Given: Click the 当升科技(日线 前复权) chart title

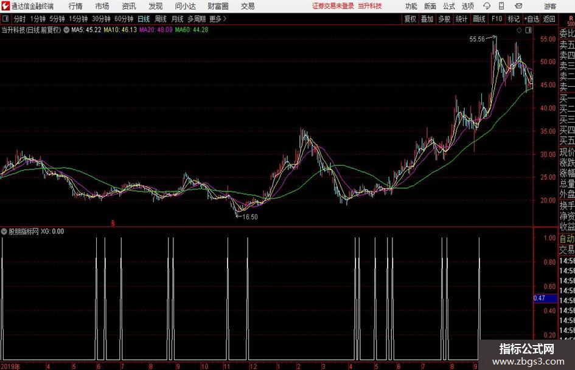Looking at the screenshot, I should click(x=31, y=30).
